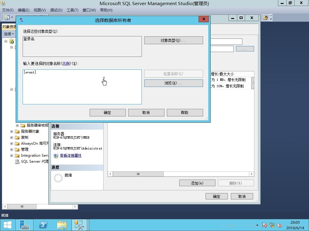Click the files grid scroll-left arrow
The image size is (309, 231).
pos(110,174)
